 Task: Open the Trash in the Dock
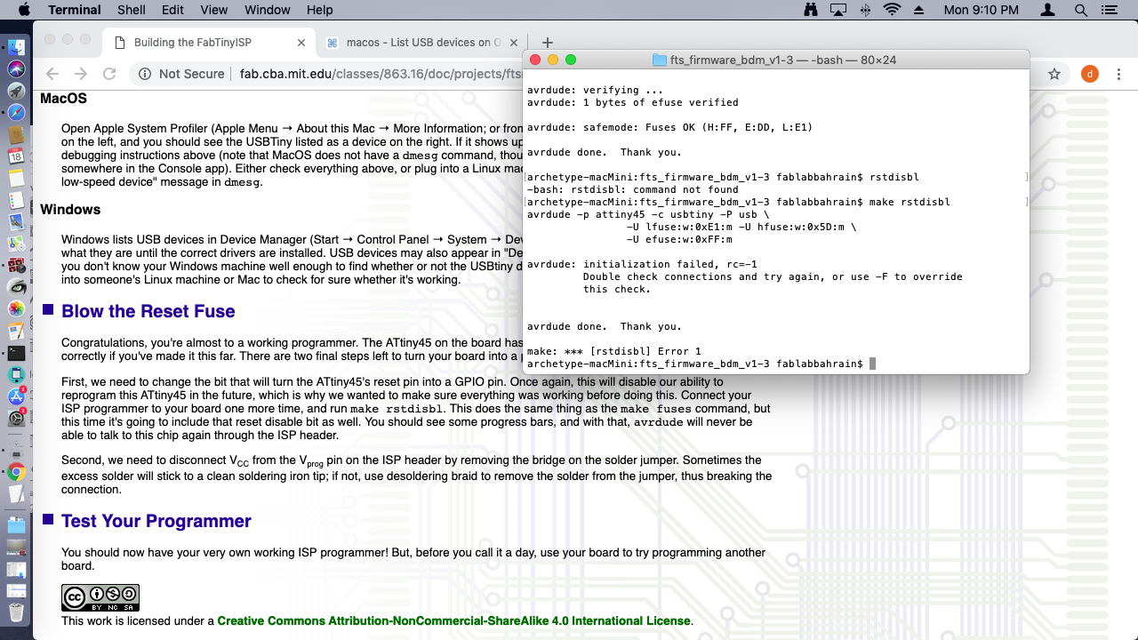coord(16,612)
